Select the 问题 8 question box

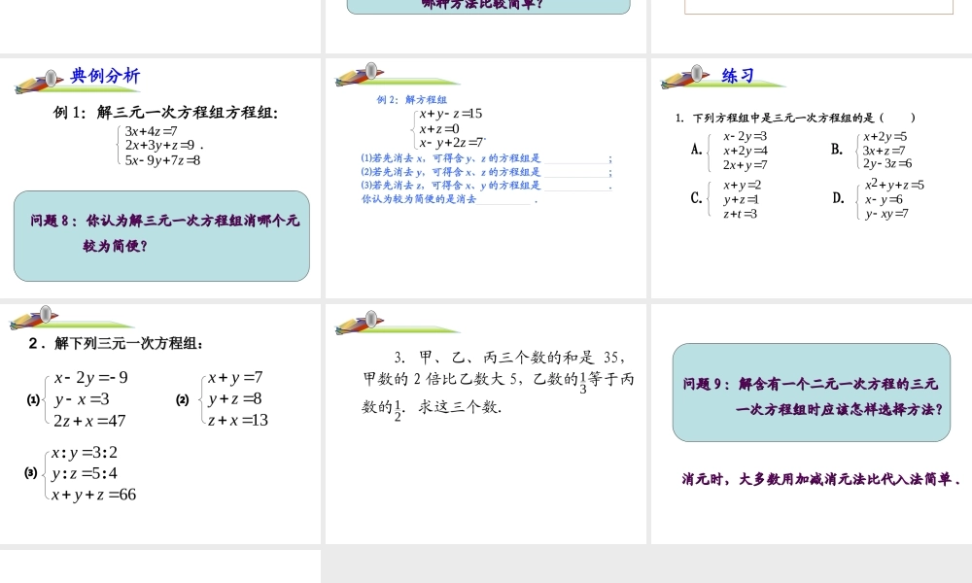[161, 236]
